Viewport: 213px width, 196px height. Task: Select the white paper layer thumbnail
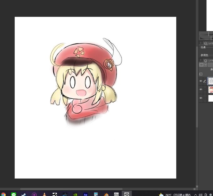210,98
